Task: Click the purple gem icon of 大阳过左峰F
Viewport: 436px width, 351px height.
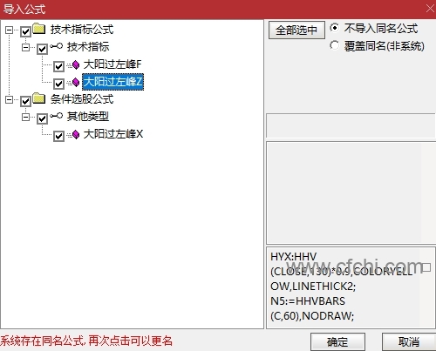Action: pos(76,65)
